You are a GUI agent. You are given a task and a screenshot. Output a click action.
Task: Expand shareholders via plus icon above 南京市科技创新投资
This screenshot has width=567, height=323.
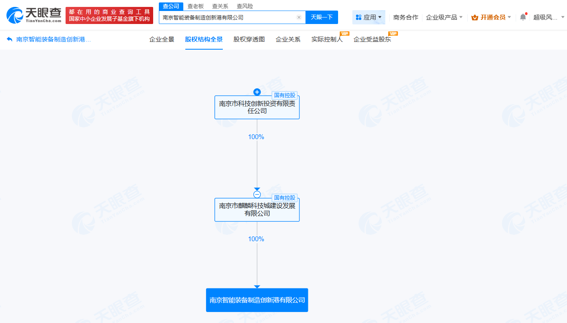pyautogui.click(x=257, y=92)
